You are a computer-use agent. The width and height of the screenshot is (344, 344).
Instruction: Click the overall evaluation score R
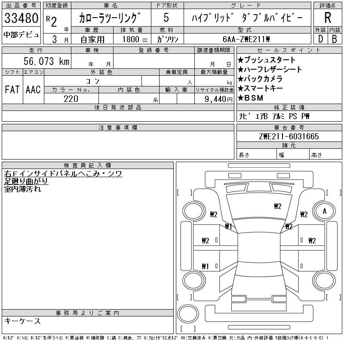point(328,18)
